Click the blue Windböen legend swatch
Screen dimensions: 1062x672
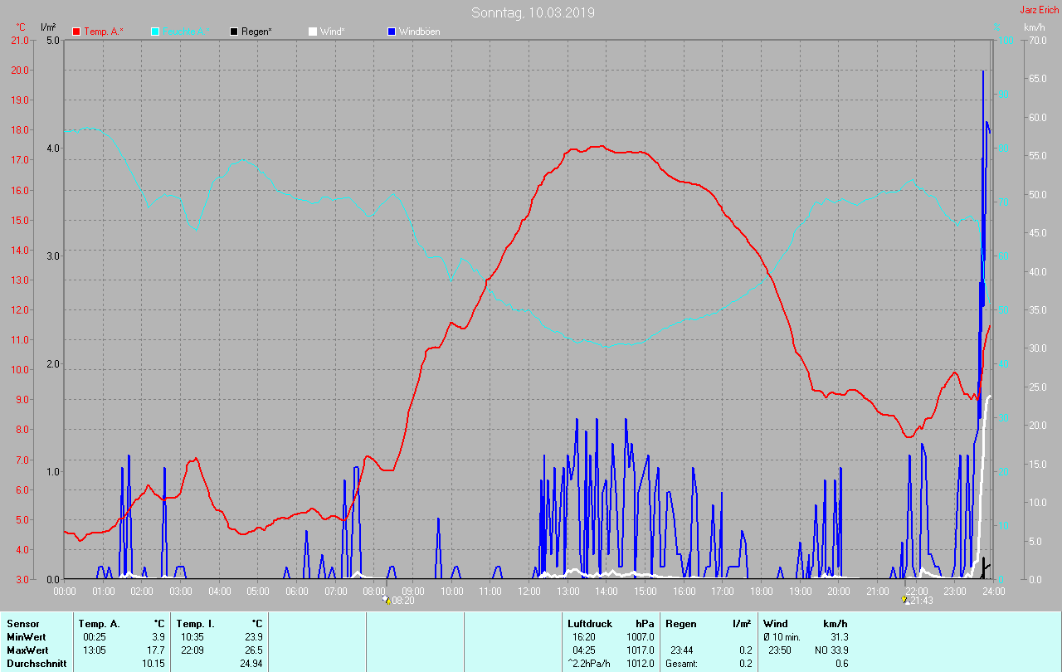tap(392, 32)
